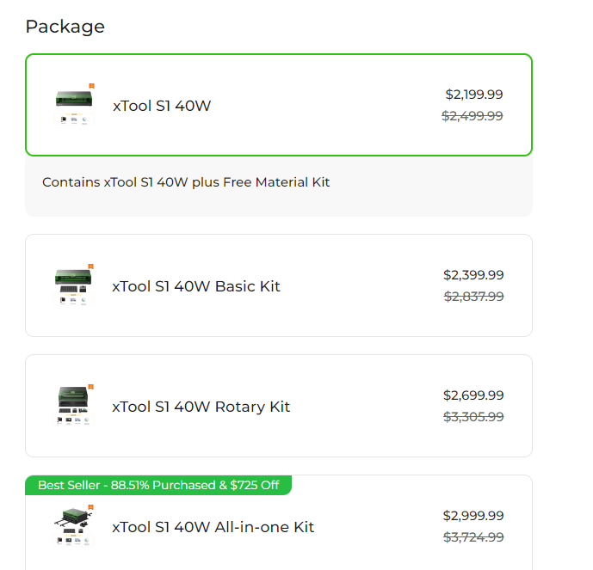The image size is (593, 570).
Task: Click the crossed-out $2,499.99 original price
Action: (x=473, y=116)
